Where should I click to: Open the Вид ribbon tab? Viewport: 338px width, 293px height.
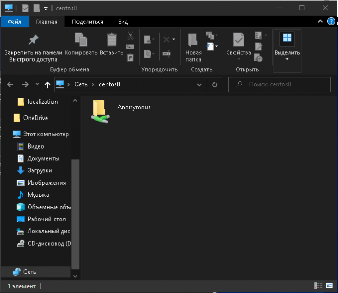[123, 22]
